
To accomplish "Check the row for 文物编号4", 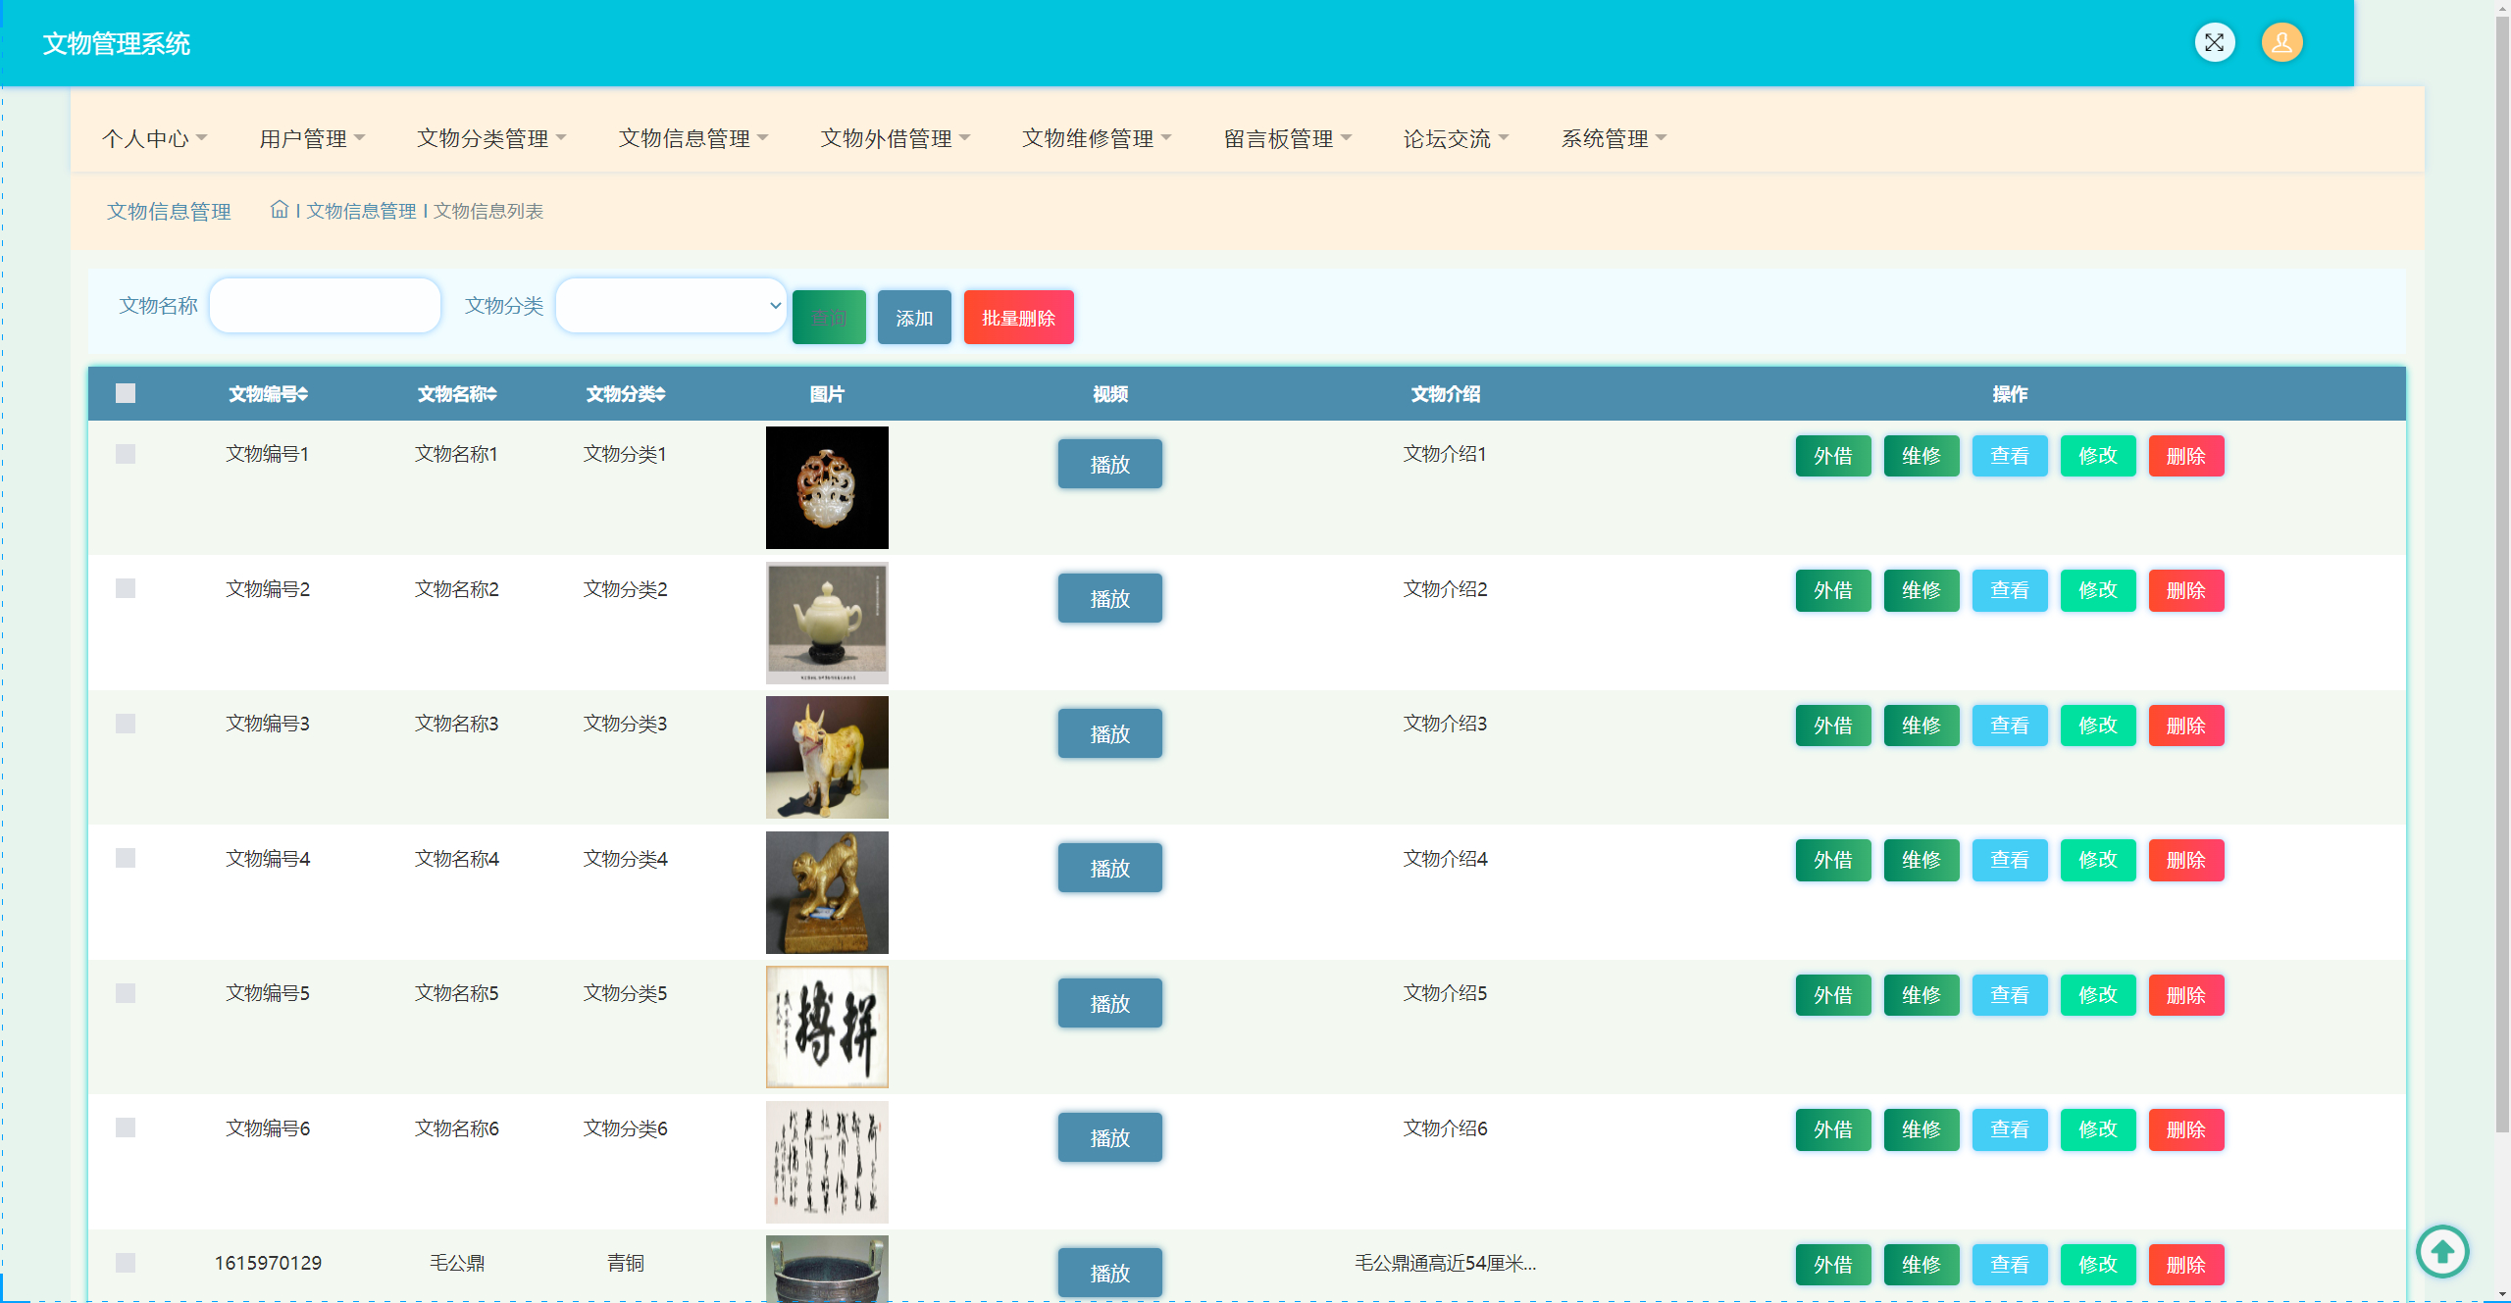I will click(x=126, y=858).
